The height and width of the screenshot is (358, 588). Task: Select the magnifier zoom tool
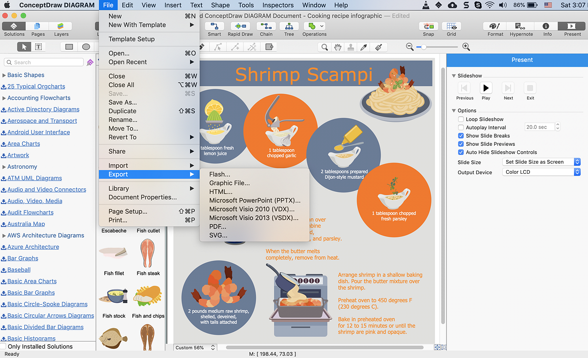click(325, 47)
